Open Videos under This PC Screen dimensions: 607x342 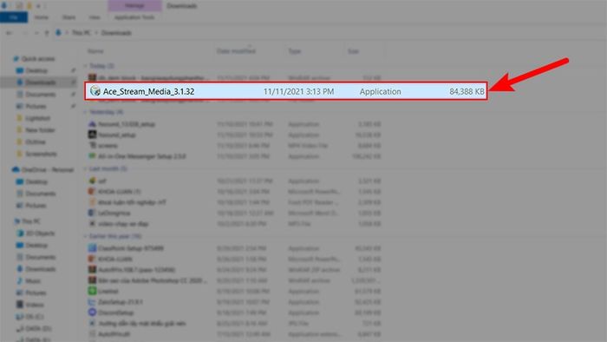[36, 305]
